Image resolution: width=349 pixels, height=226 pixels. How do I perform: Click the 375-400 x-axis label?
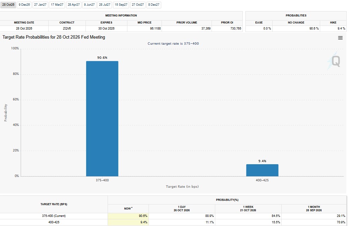pyautogui.click(x=102, y=180)
